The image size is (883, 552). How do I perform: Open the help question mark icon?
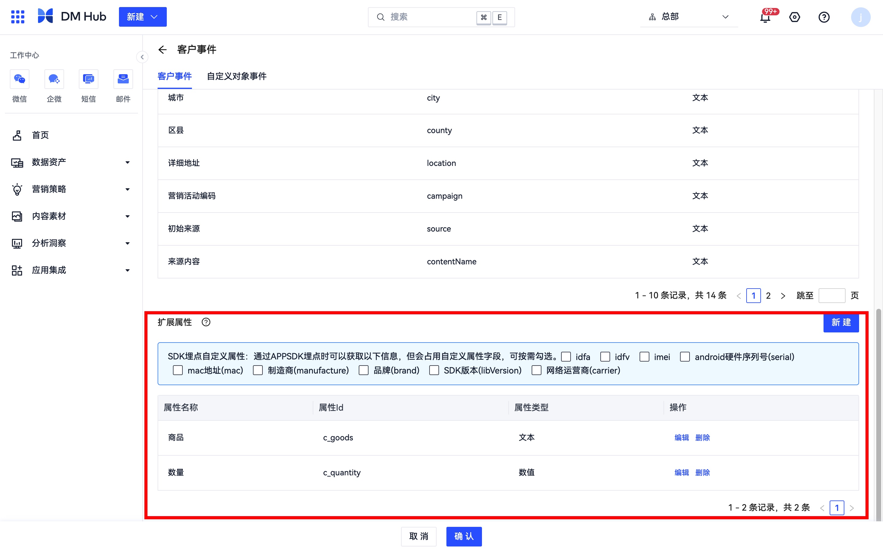(824, 17)
